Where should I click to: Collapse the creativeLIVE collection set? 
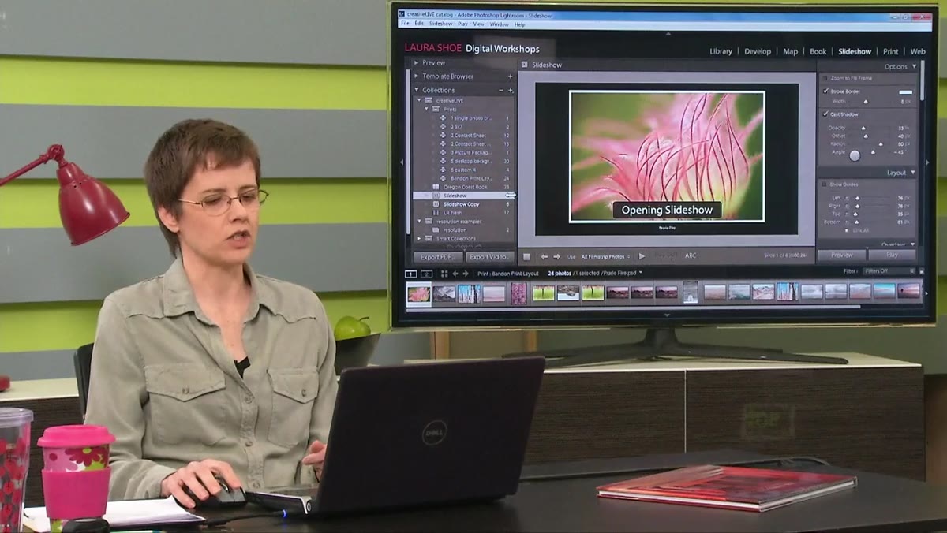pos(419,101)
